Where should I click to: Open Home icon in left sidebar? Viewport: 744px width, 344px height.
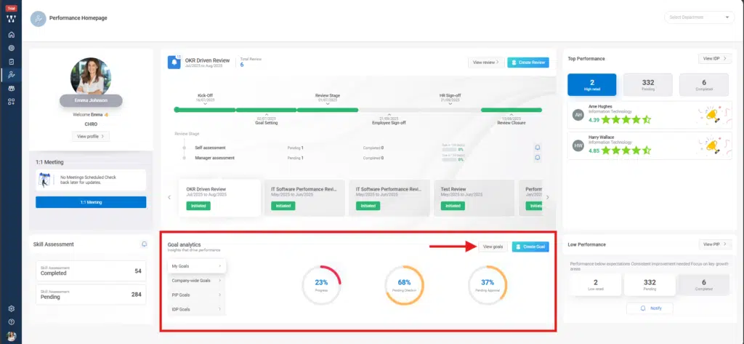click(11, 35)
